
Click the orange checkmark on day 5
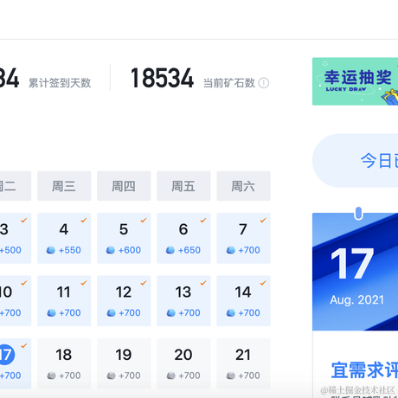(x=144, y=221)
